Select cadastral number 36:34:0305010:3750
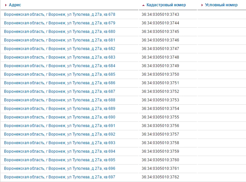The width and height of the screenshot is (246, 182). coord(160,74)
